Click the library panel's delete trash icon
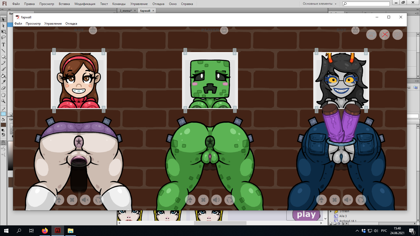 click(x=343, y=224)
